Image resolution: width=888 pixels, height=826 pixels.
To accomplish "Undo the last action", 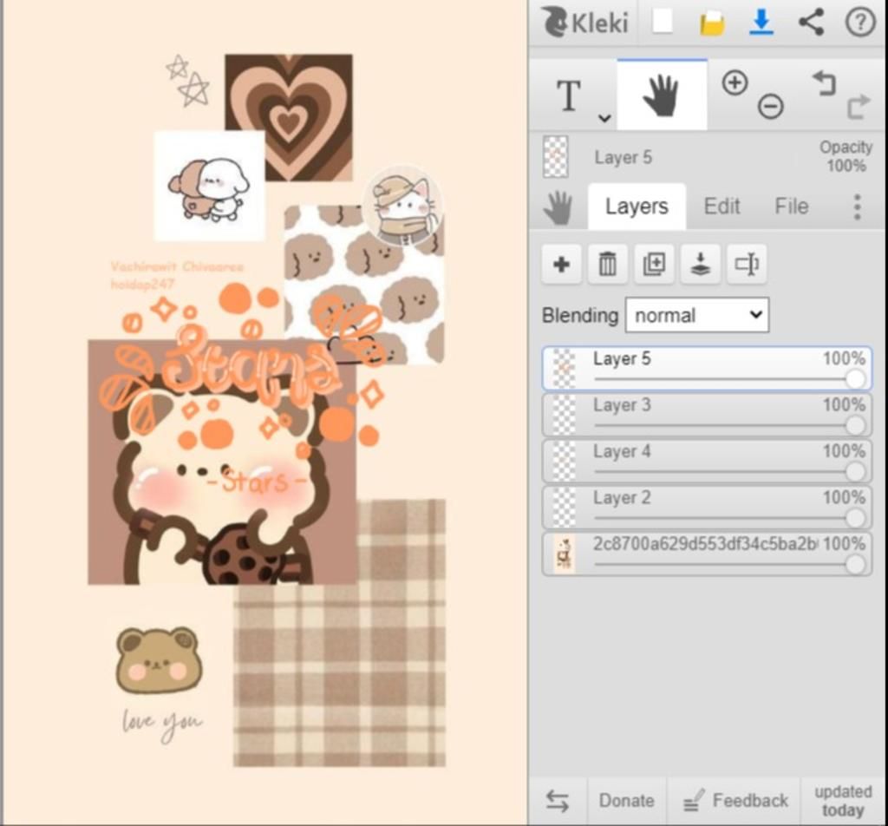I will 824,84.
